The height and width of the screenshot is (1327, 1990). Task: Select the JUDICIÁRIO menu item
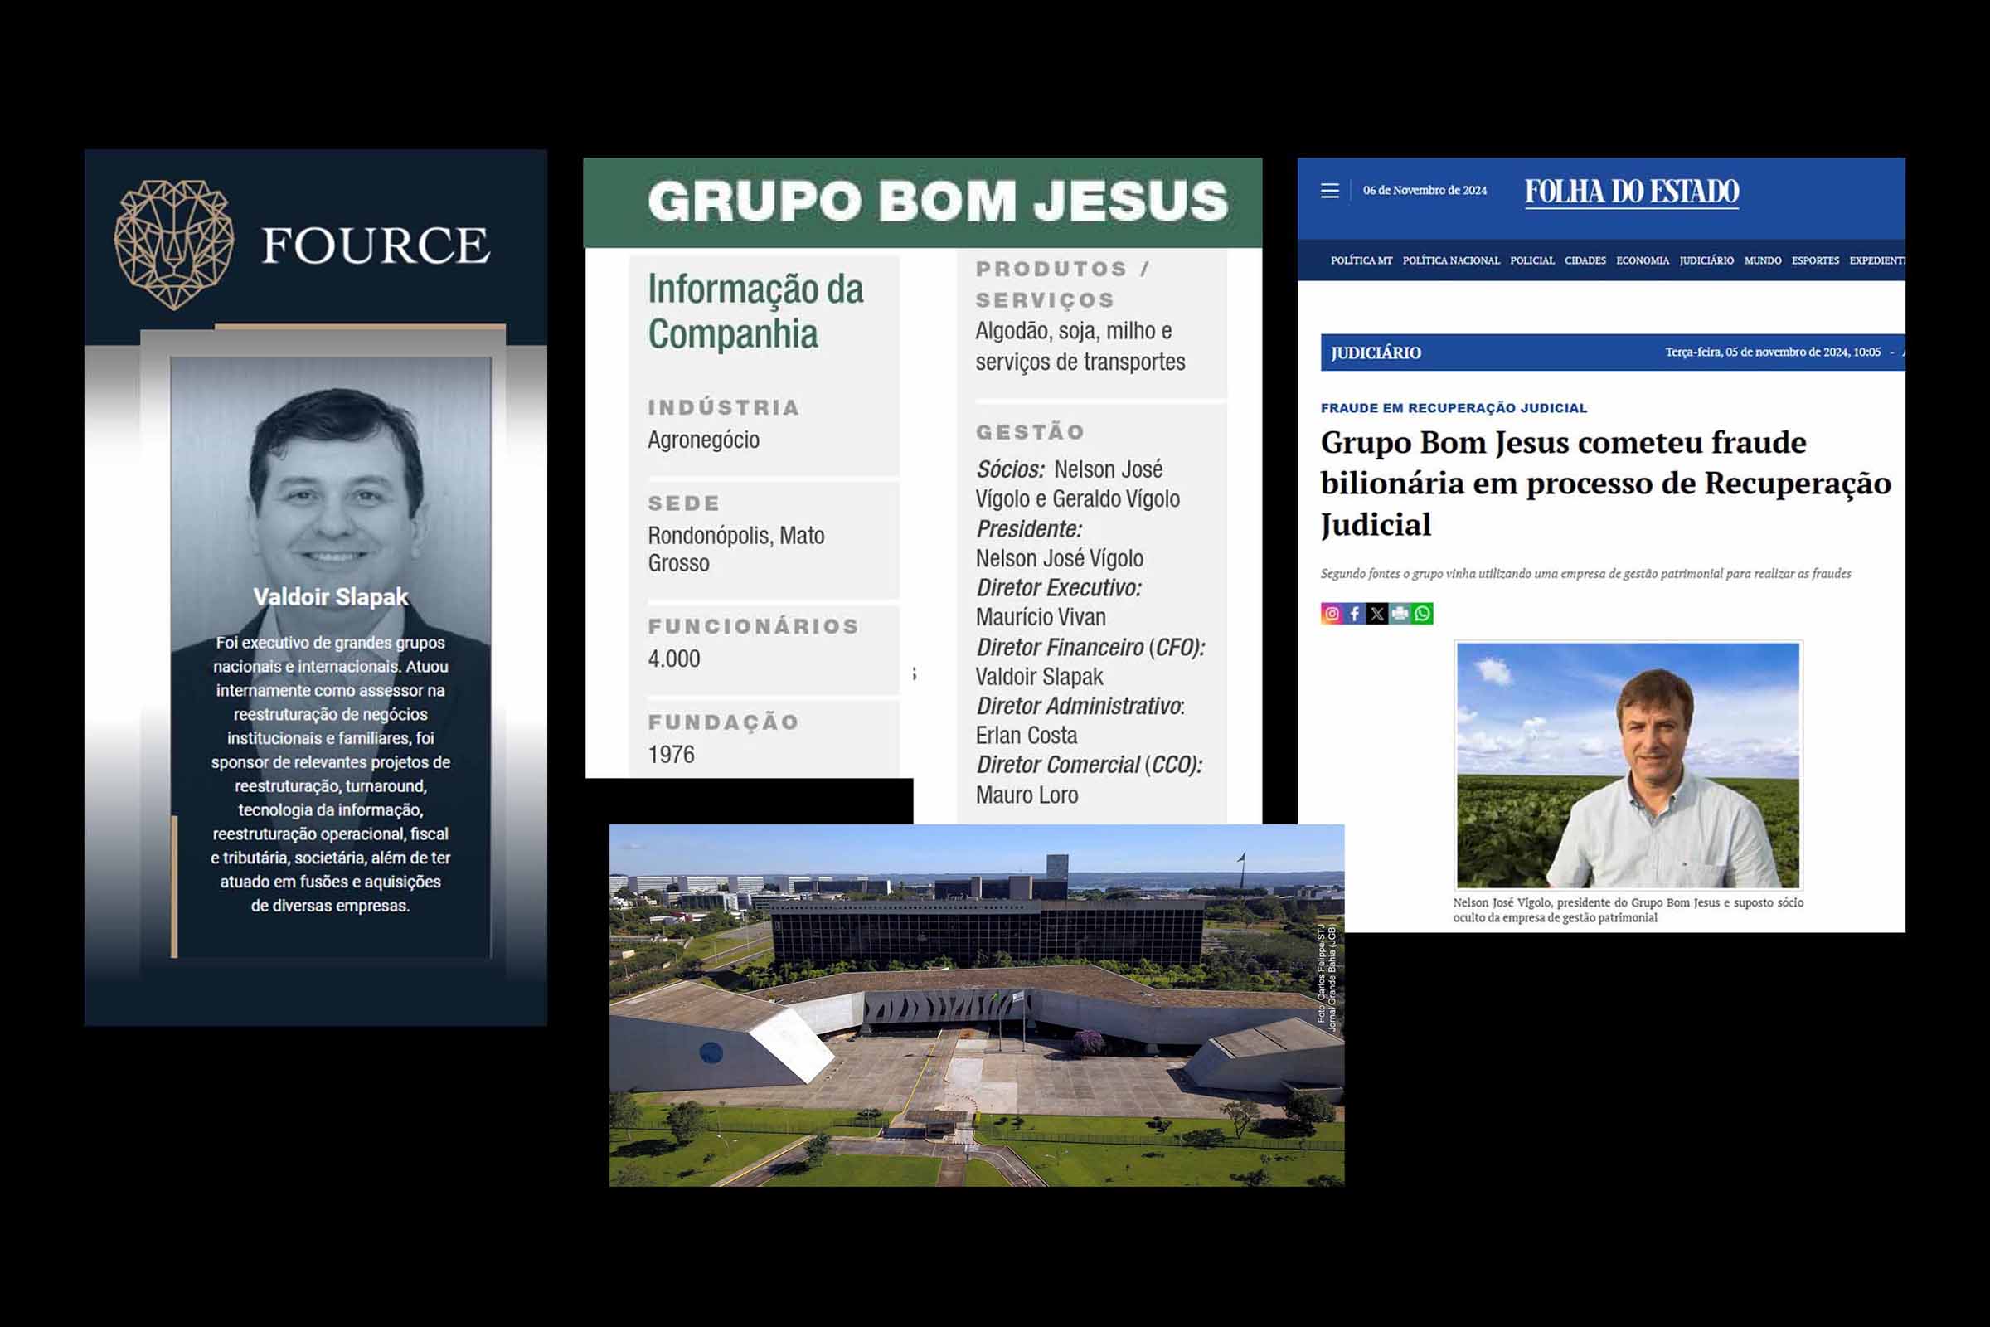pos(1707,261)
